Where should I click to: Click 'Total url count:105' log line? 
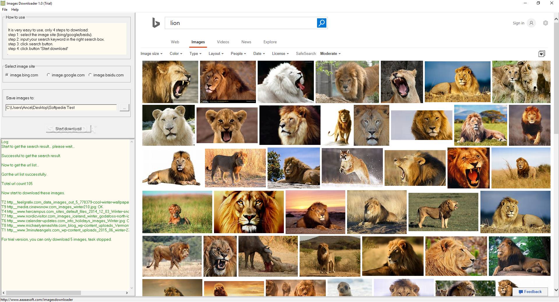tap(17, 184)
